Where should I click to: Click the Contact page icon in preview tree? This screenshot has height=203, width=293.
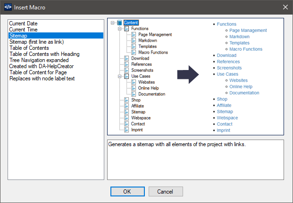coord(126,124)
